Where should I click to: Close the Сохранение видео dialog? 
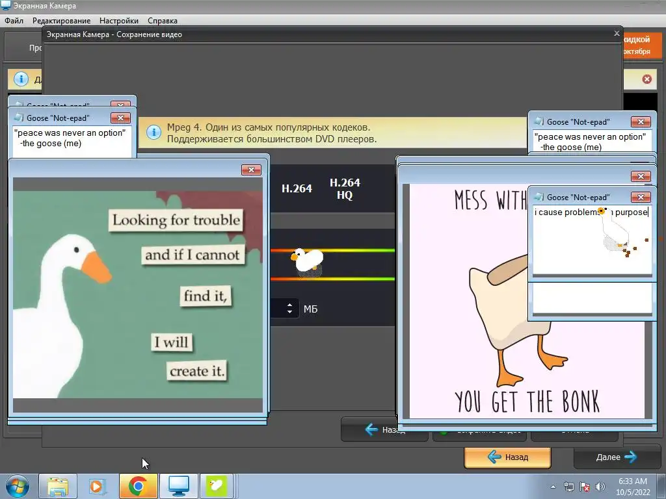click(x=617, y=33)
